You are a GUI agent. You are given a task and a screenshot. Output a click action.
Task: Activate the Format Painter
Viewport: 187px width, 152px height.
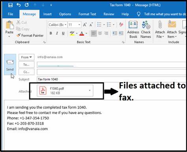point(30,35)
